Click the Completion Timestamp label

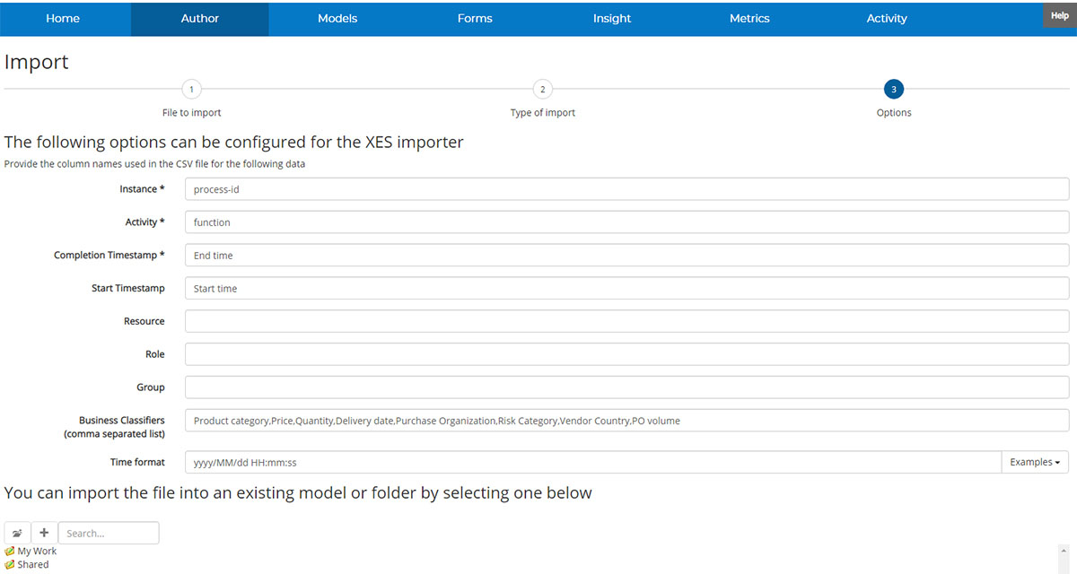pos(109,256)
